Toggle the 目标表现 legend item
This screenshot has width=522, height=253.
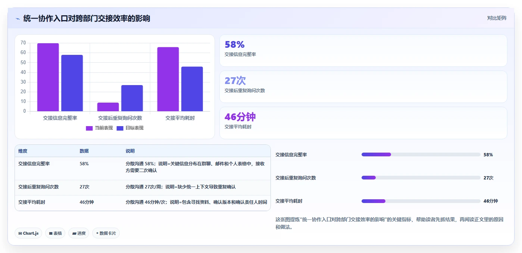click(x=130, y=128)
